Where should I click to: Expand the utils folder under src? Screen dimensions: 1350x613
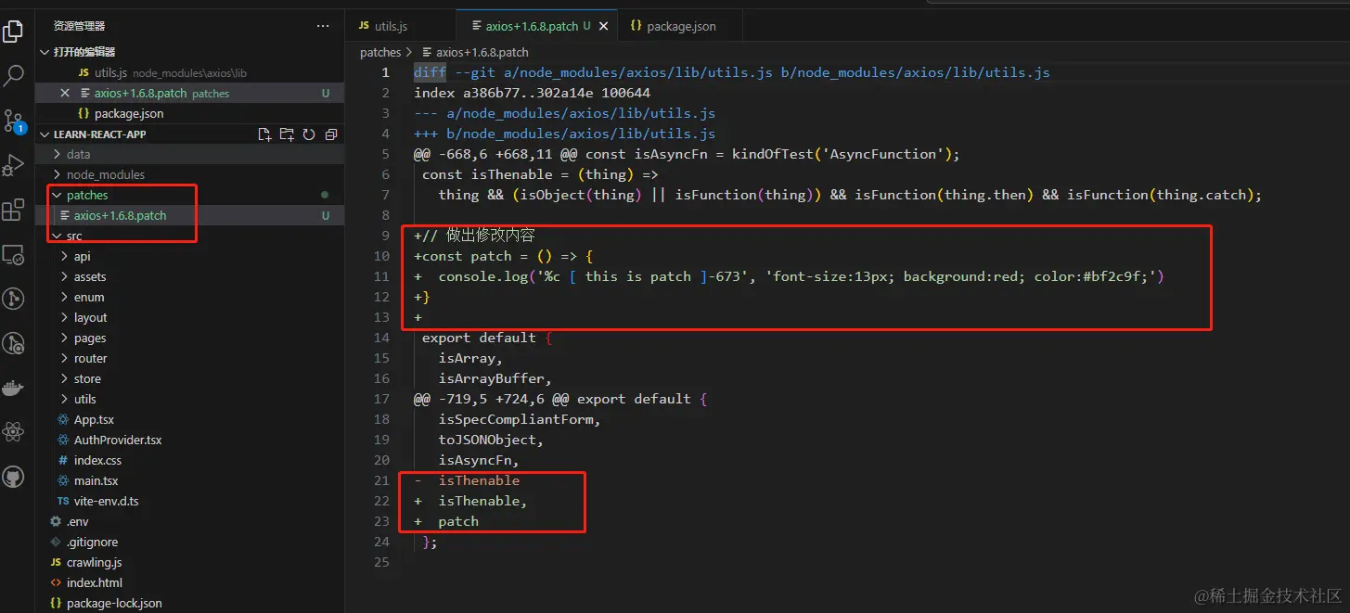coord(65,399)
